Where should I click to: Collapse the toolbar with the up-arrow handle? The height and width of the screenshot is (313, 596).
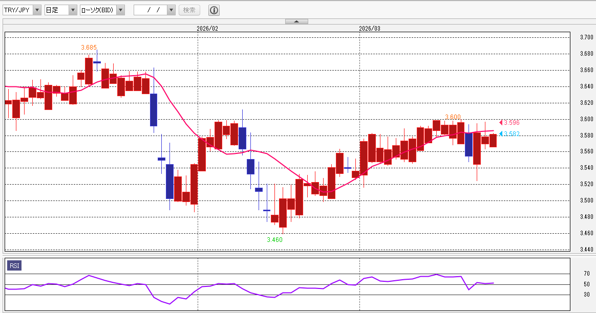click(x=296, y=21)
